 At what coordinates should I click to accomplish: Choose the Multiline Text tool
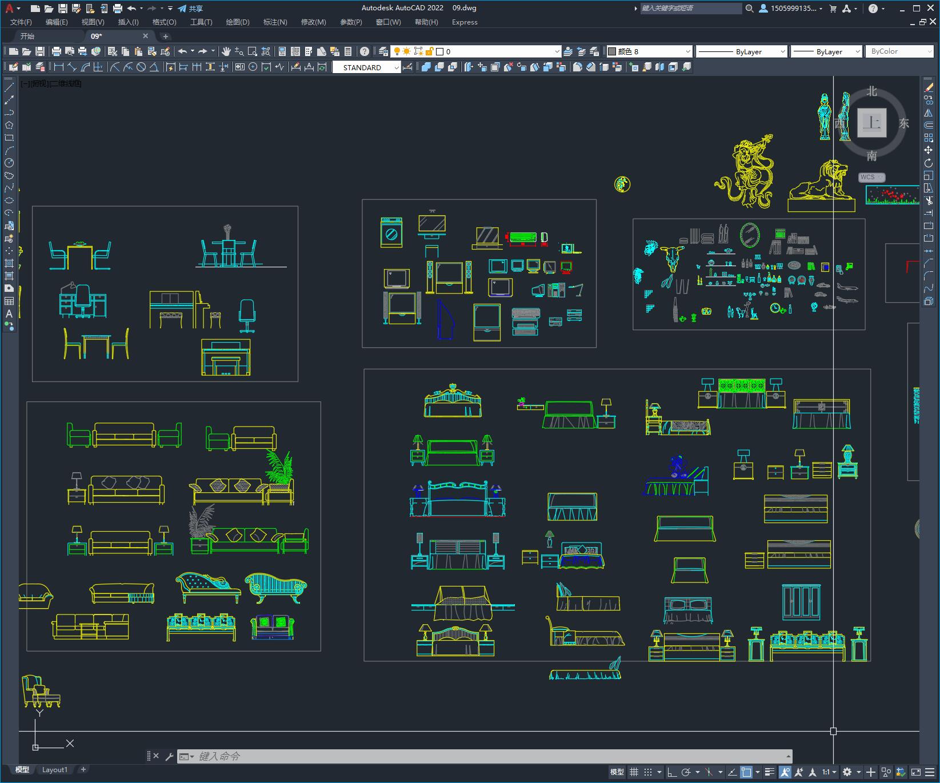[9, 314]
